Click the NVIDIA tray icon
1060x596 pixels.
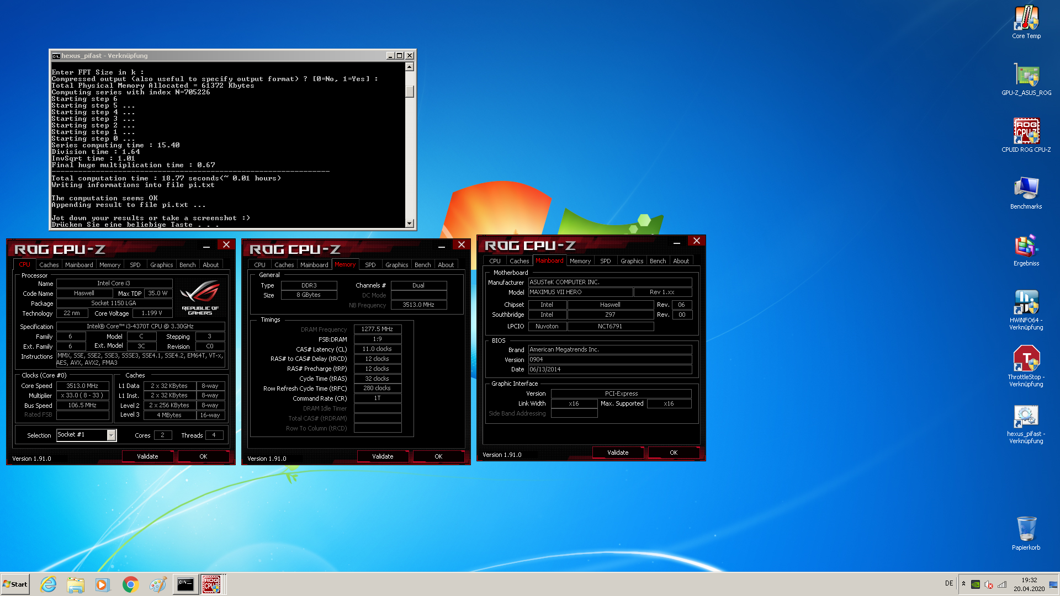tap(976, 584)
